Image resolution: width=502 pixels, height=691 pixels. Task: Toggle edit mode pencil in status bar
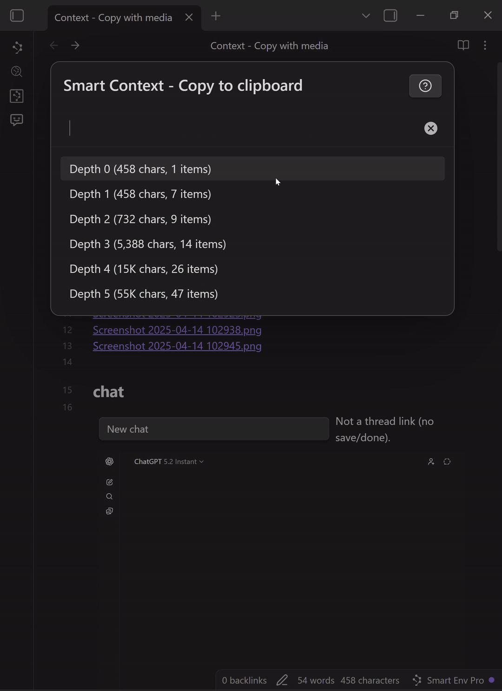point(282,680)
